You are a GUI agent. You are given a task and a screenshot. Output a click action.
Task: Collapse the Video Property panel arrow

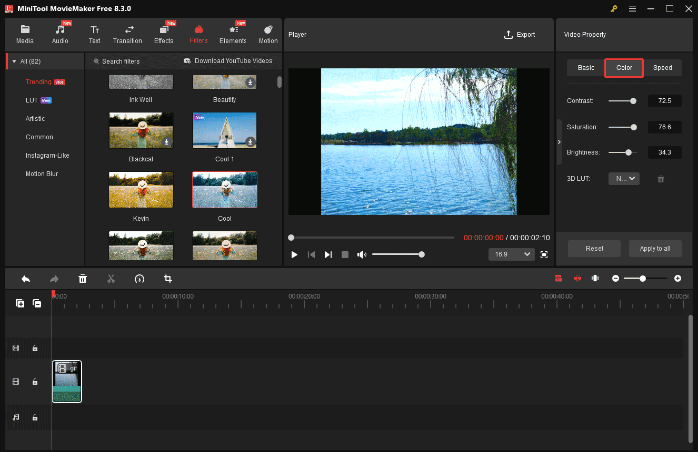pos(559,142)
